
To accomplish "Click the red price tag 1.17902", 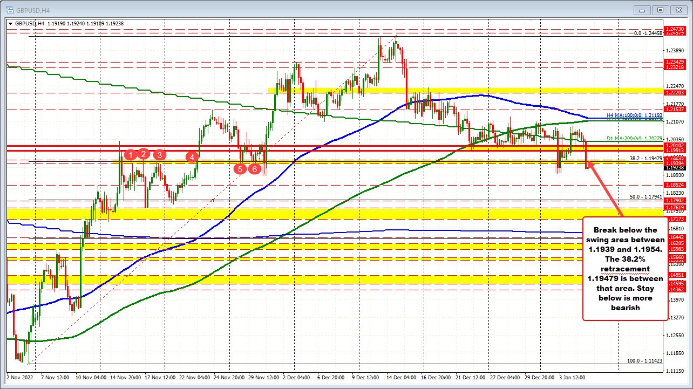I will click(x=675, y=200).
